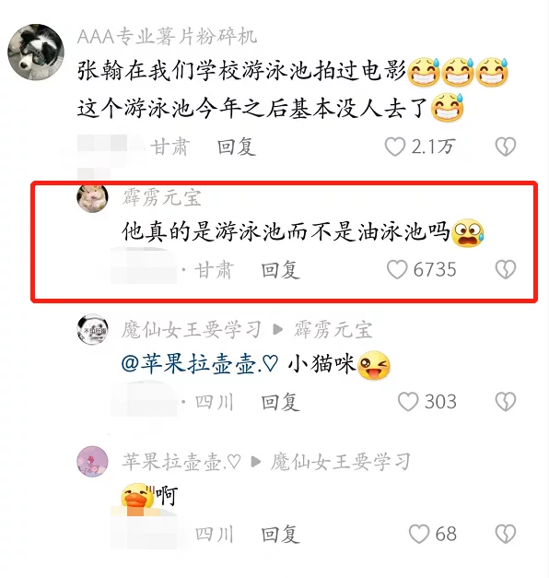Like the 小猫咪 reply with 303 likes
The image size is (549, 578).
click(408, 401)
